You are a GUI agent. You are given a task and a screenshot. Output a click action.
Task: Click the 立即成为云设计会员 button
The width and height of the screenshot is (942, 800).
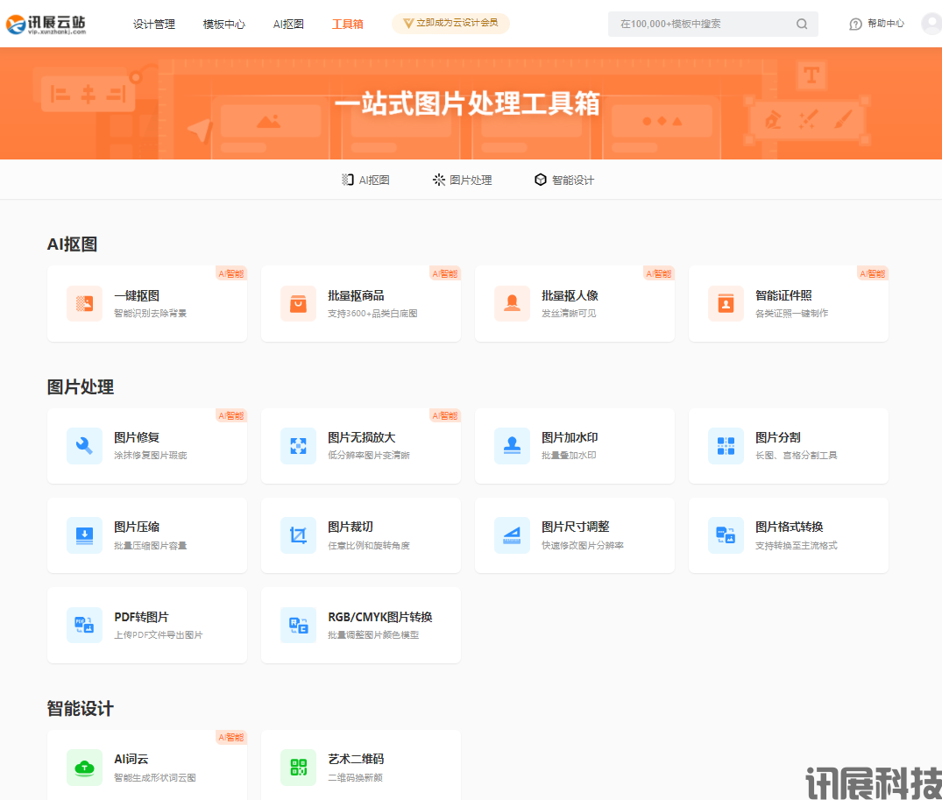pos(450,23)
